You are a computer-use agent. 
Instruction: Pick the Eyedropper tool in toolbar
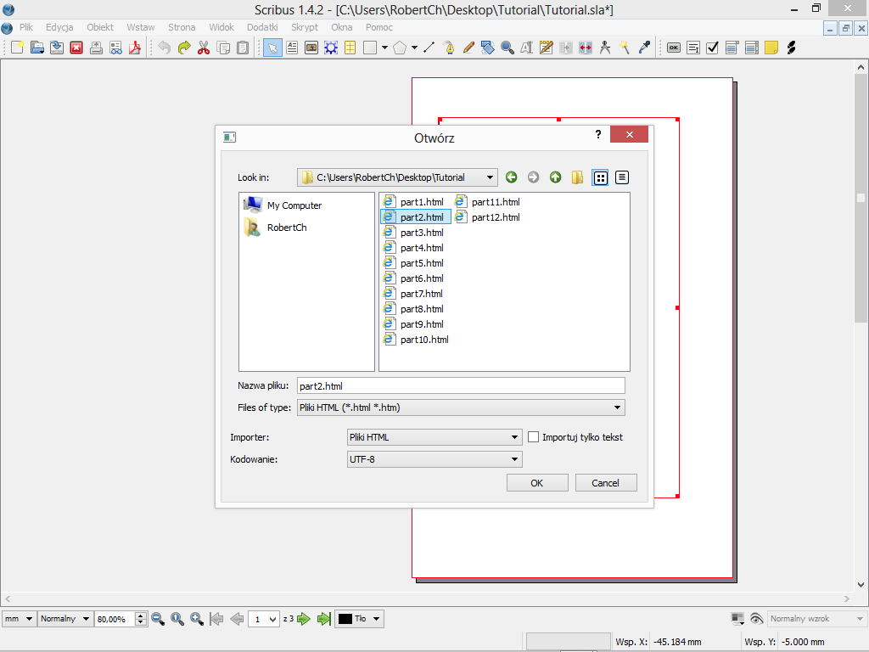pyautogui.click(x=645, y=48)
